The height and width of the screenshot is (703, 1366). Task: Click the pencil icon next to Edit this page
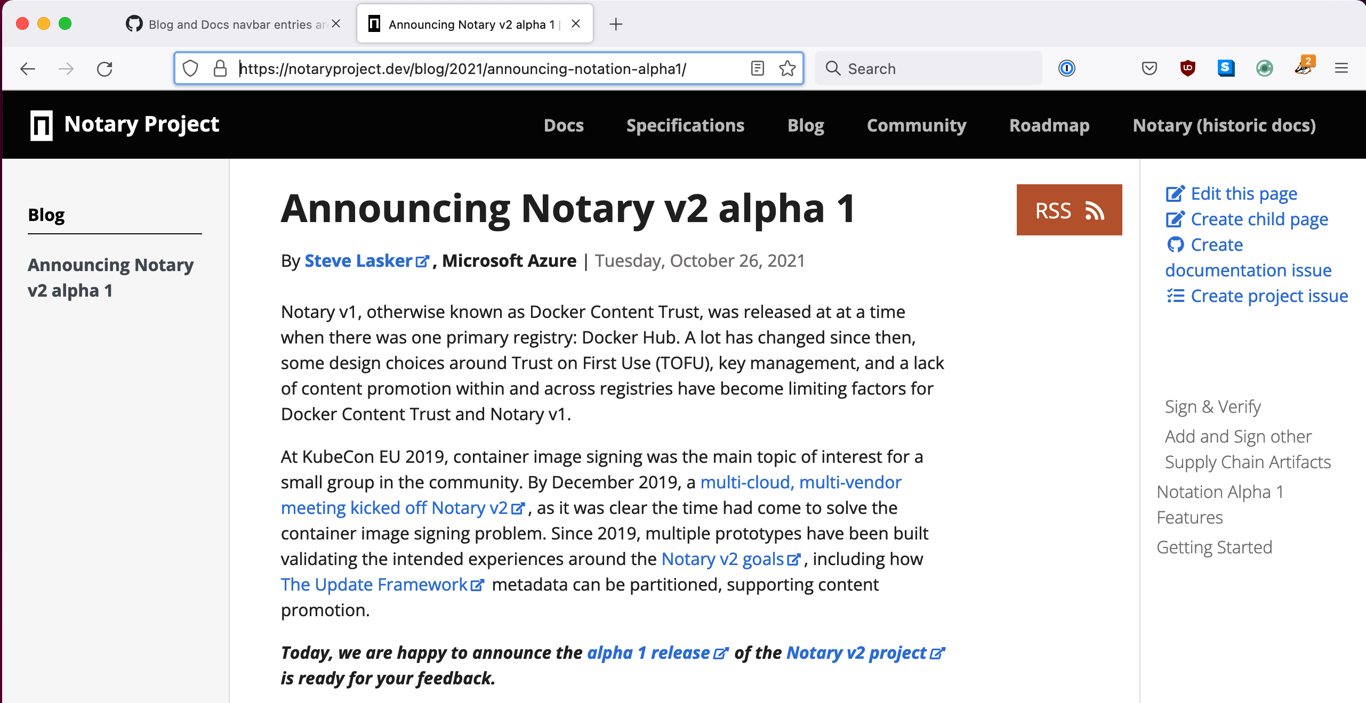[x=1175, y=193]
